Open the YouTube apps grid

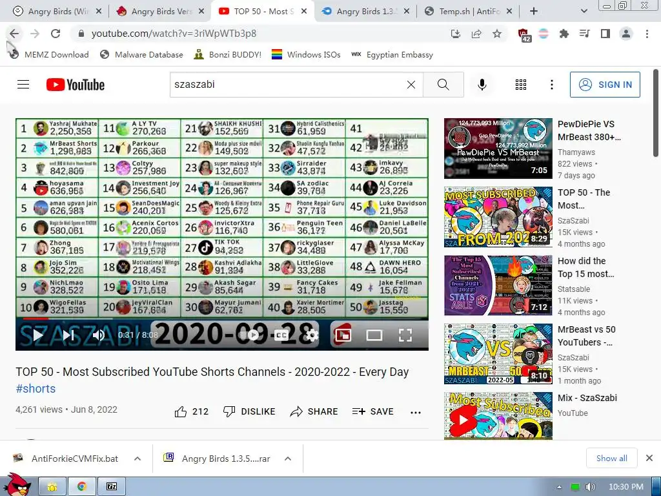[x=521, y=85]
